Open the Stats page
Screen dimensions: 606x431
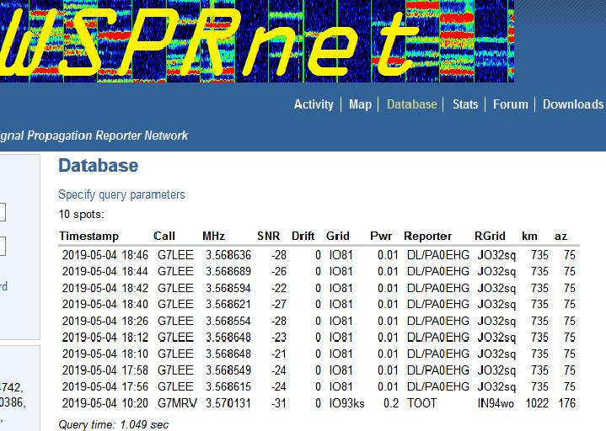click(464, 104)
